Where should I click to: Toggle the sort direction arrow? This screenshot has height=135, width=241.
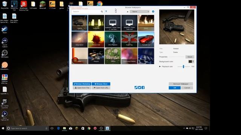tap(128, 12)
